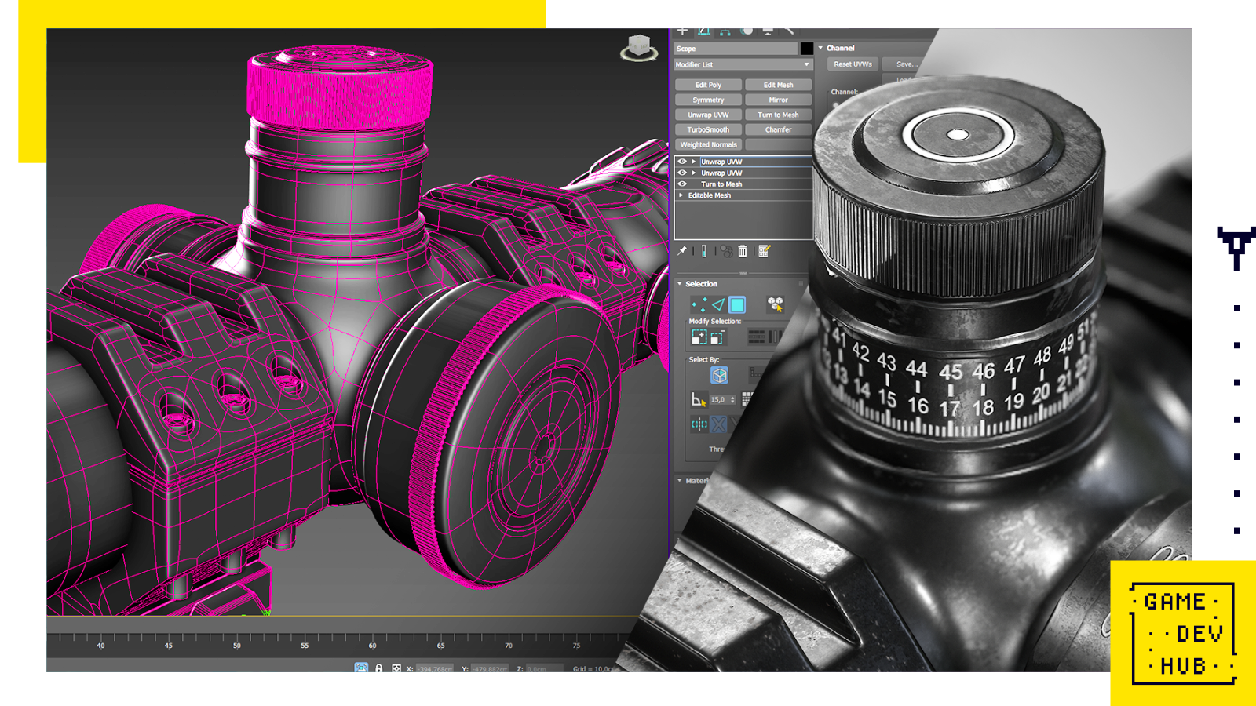
Task: Open the Modifier List dropdown
Action: pyautogui.click(x=743, y=65)
